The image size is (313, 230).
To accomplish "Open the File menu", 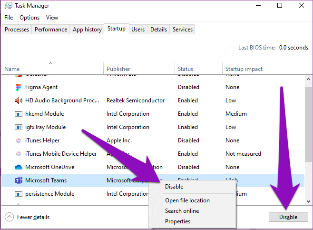I will point(9,18).
